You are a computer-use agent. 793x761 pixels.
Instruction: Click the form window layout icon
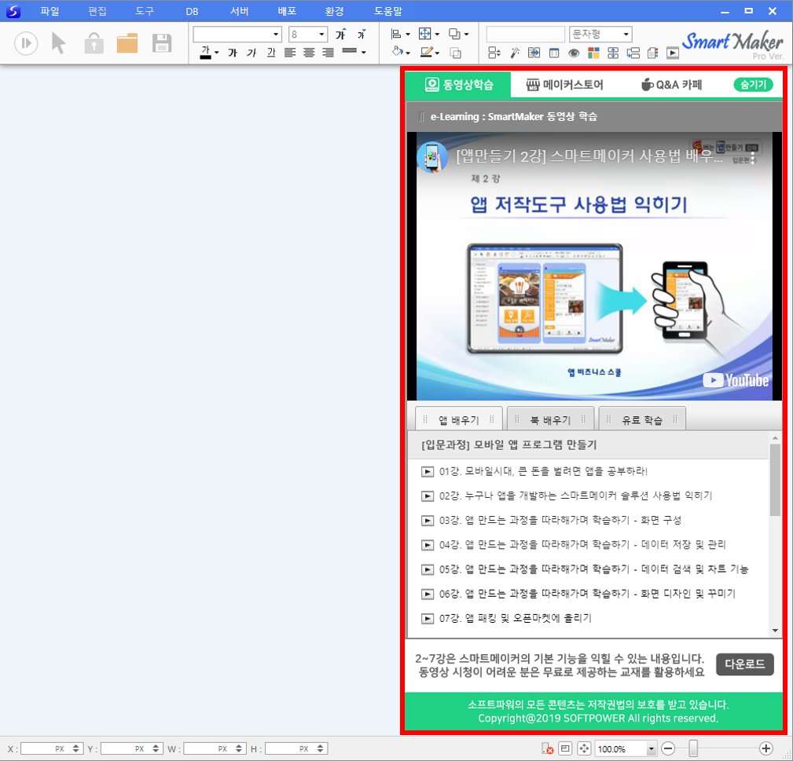pyautogui.click(x=554, y=53)
